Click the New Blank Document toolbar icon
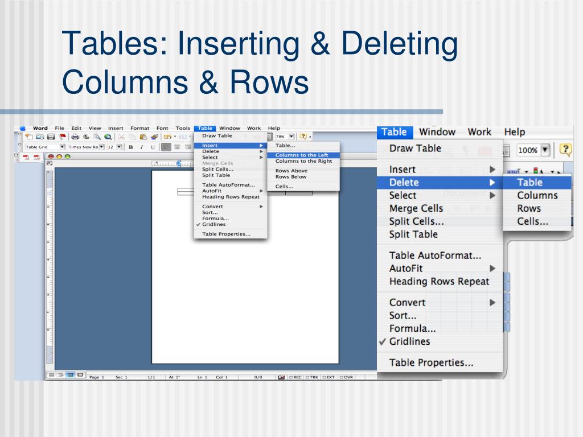This screenshot has height=437, width=583. 29,137
